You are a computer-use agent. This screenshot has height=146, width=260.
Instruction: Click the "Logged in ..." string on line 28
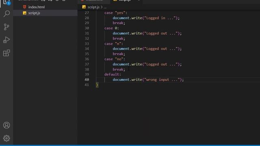tap(160, 18)
